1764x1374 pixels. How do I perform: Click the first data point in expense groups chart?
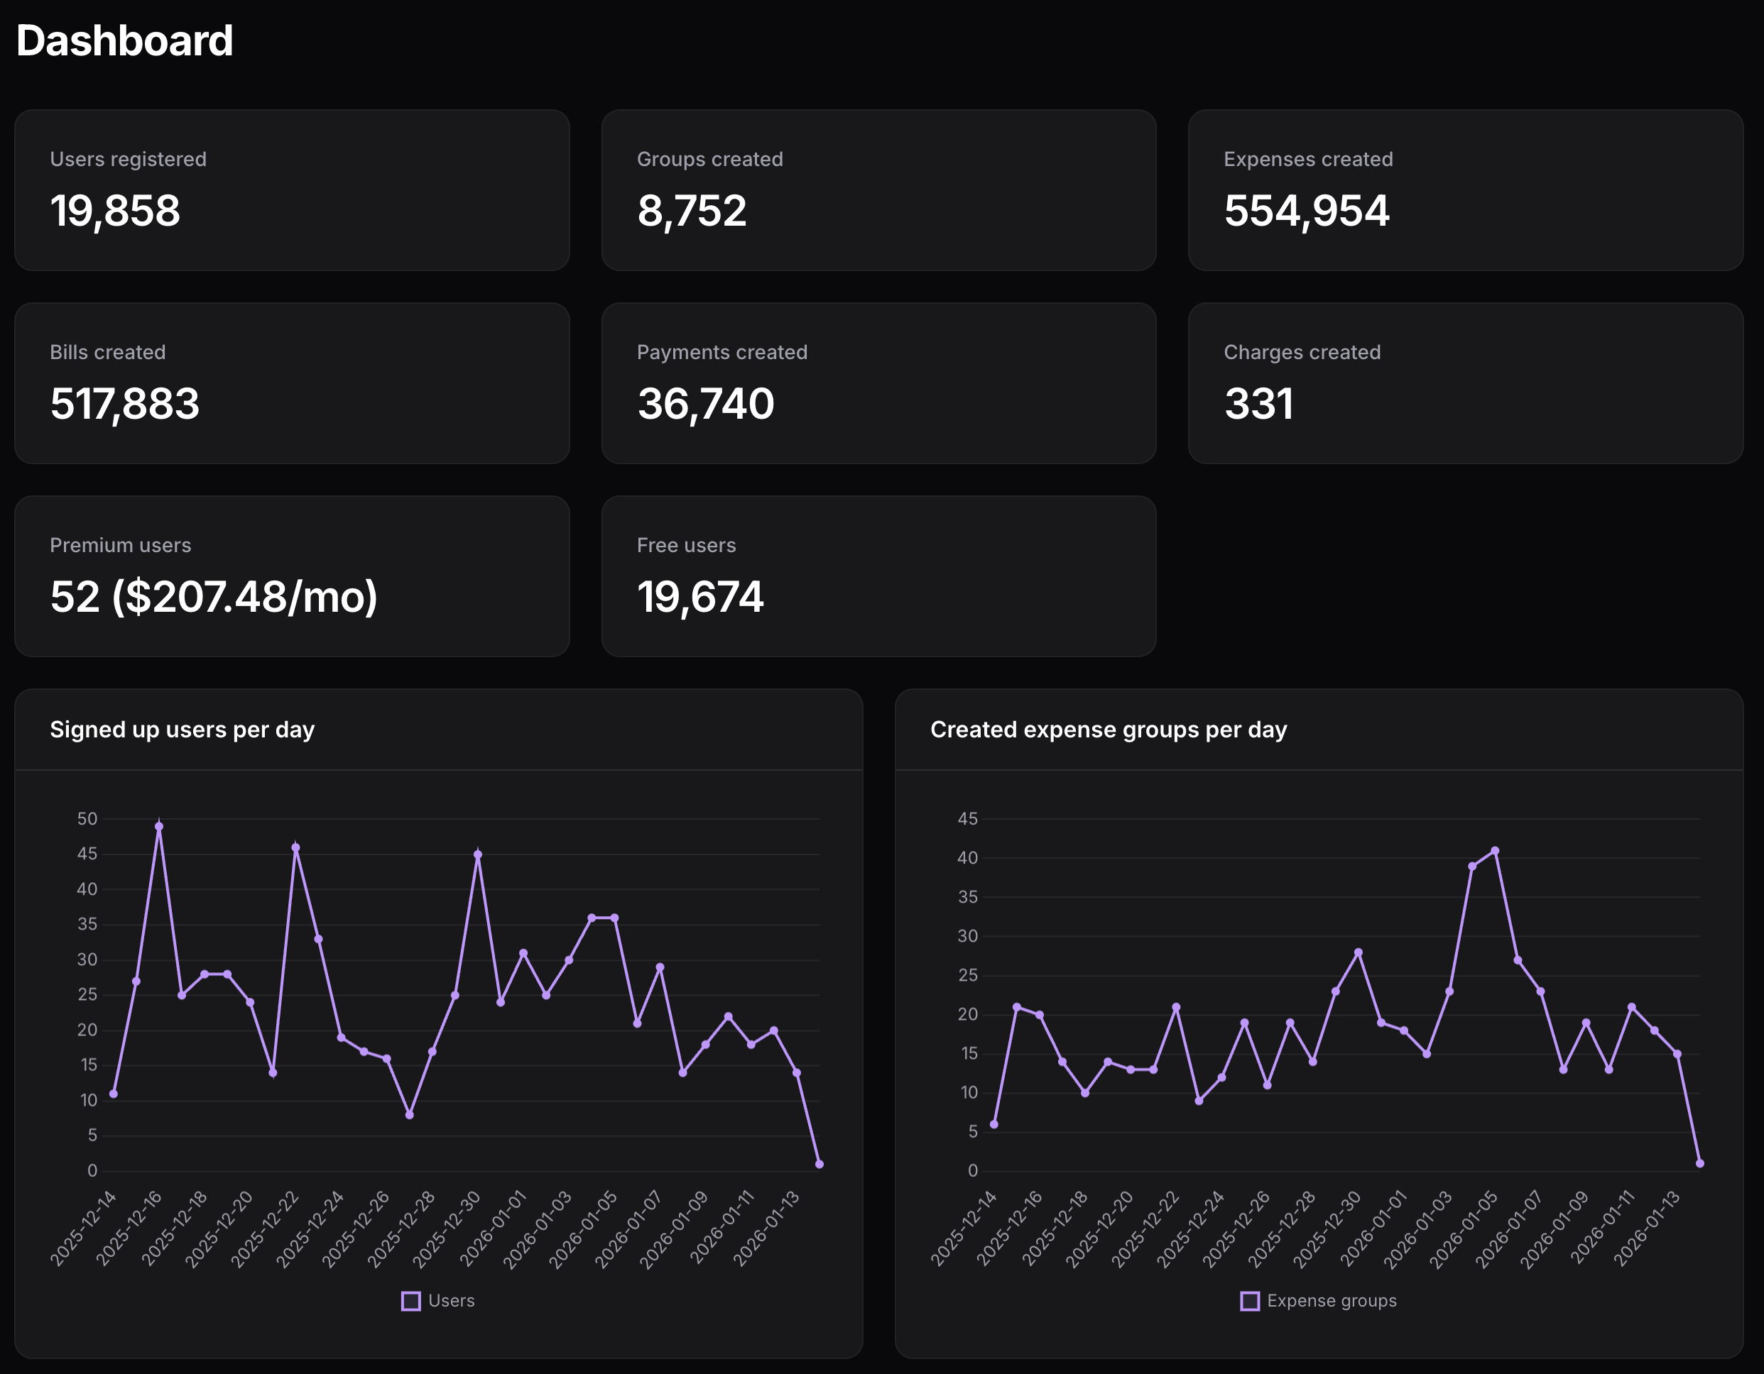994,1125
